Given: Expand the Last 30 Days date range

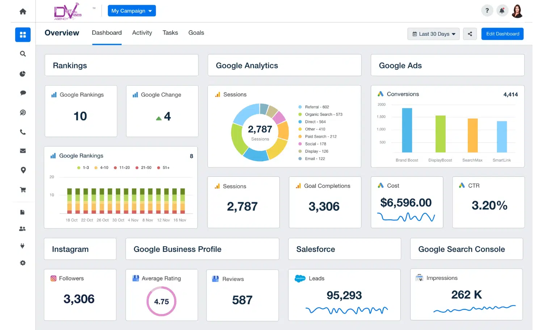Looking at the screenshot, I should coord(434,34).
